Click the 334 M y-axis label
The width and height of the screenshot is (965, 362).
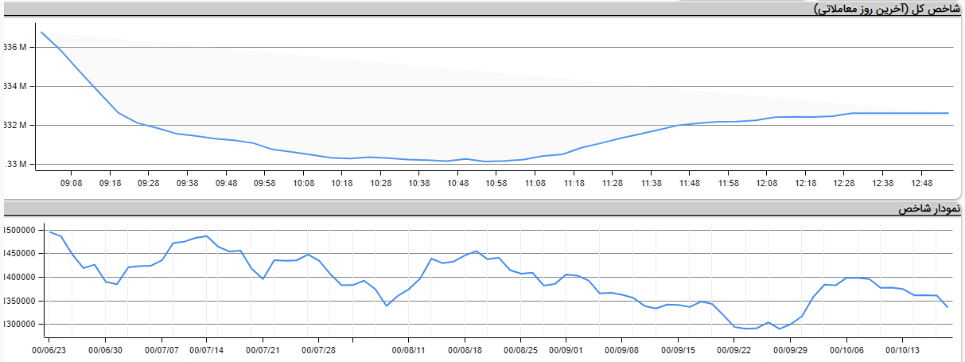pyautogui.click(x=15, y=87)
